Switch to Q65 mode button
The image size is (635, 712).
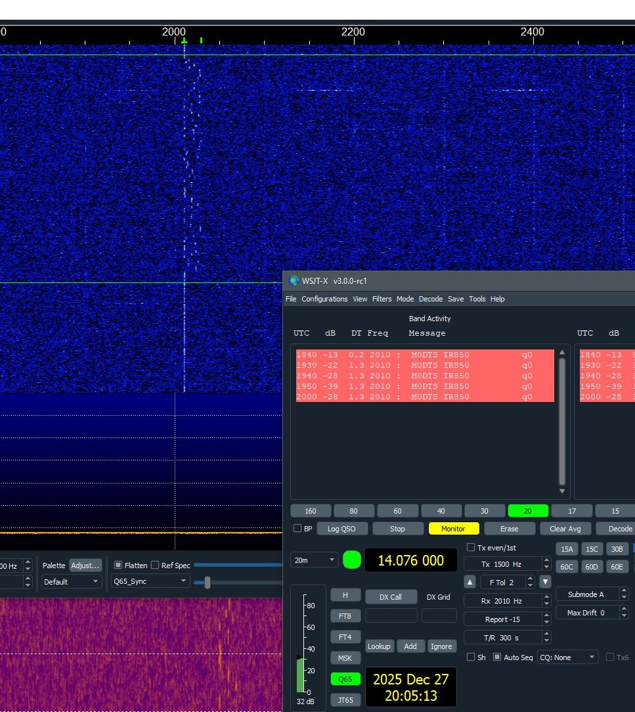tap(345, 679)
